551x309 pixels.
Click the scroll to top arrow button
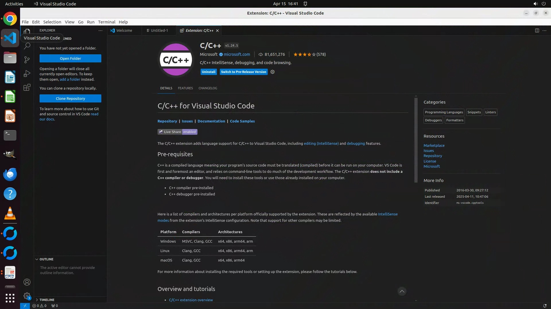[x=402, y=291]
